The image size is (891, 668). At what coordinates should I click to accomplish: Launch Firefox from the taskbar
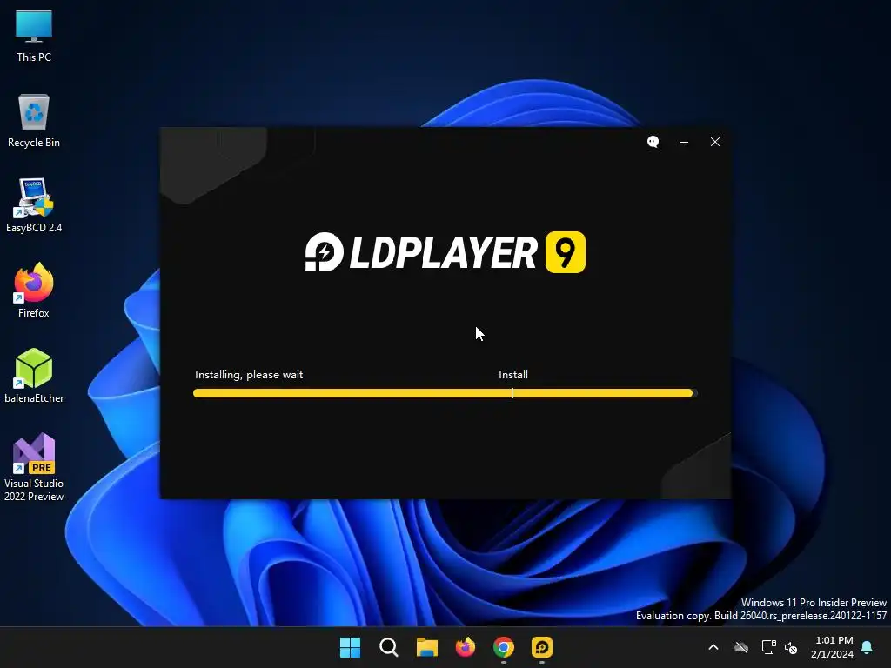[466, 647]
